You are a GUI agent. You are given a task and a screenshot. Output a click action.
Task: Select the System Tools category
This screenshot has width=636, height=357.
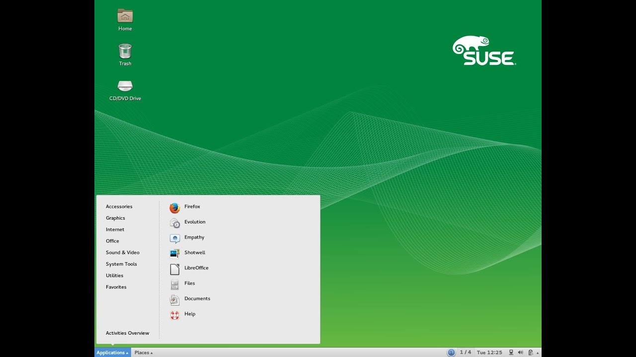(x=121, y=264)
